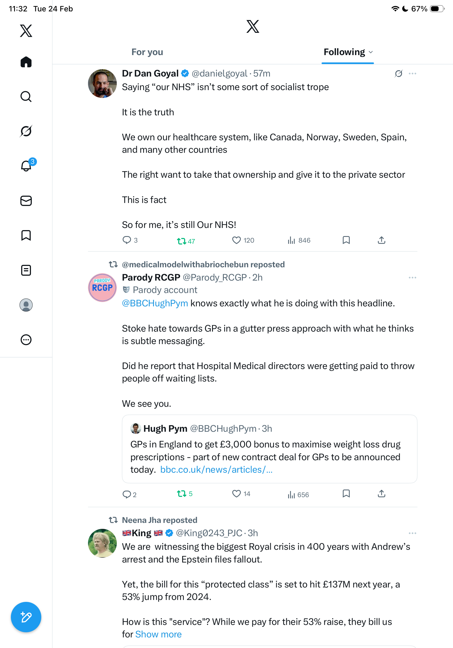This screenshot has width=453, height=648.
Task: Open direct messages envelope icon
Action: click(x=26, y=201)
